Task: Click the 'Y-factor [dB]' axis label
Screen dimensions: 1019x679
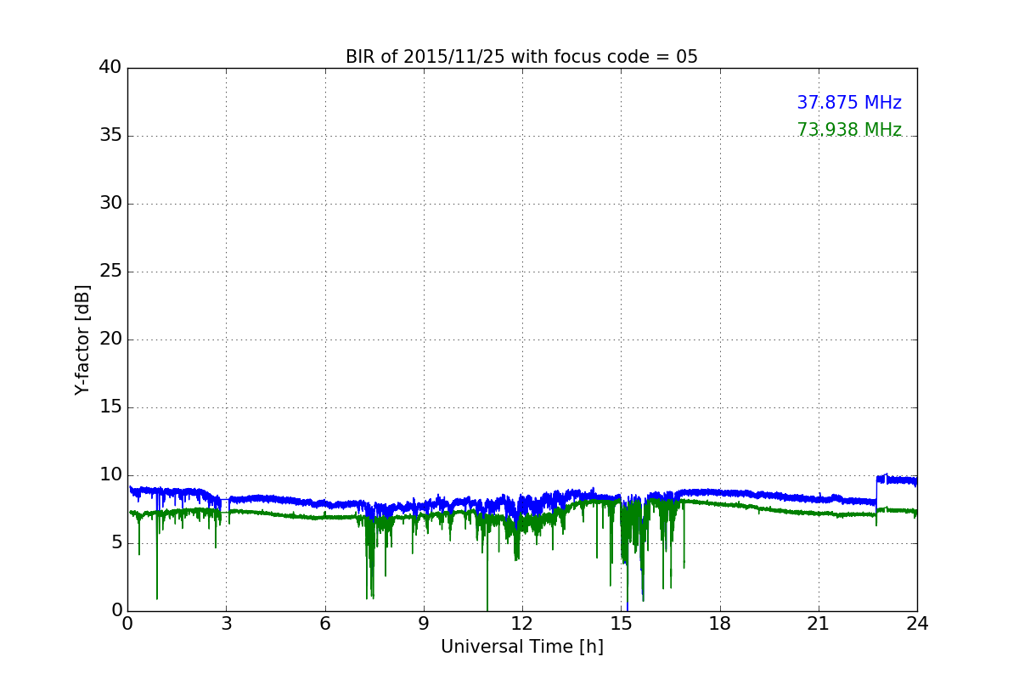Action: (82, 339)
